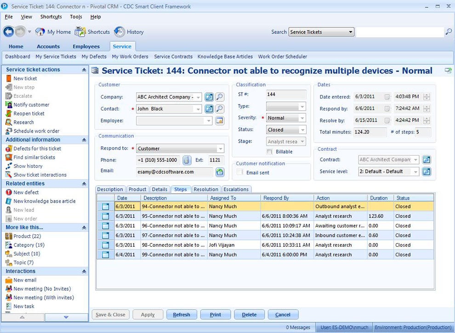Click the Show ticket interactions icon
Image resolution: width=455 pixels, height=333 pixels.
9,175
